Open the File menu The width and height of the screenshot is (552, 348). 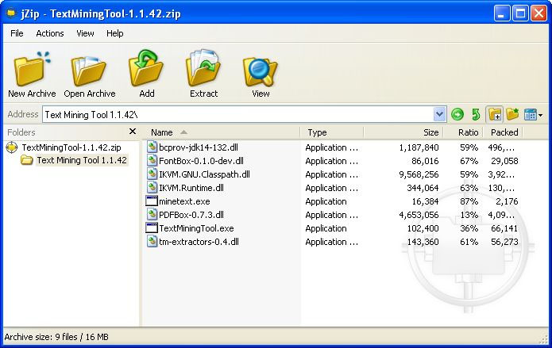coord(17,33)
